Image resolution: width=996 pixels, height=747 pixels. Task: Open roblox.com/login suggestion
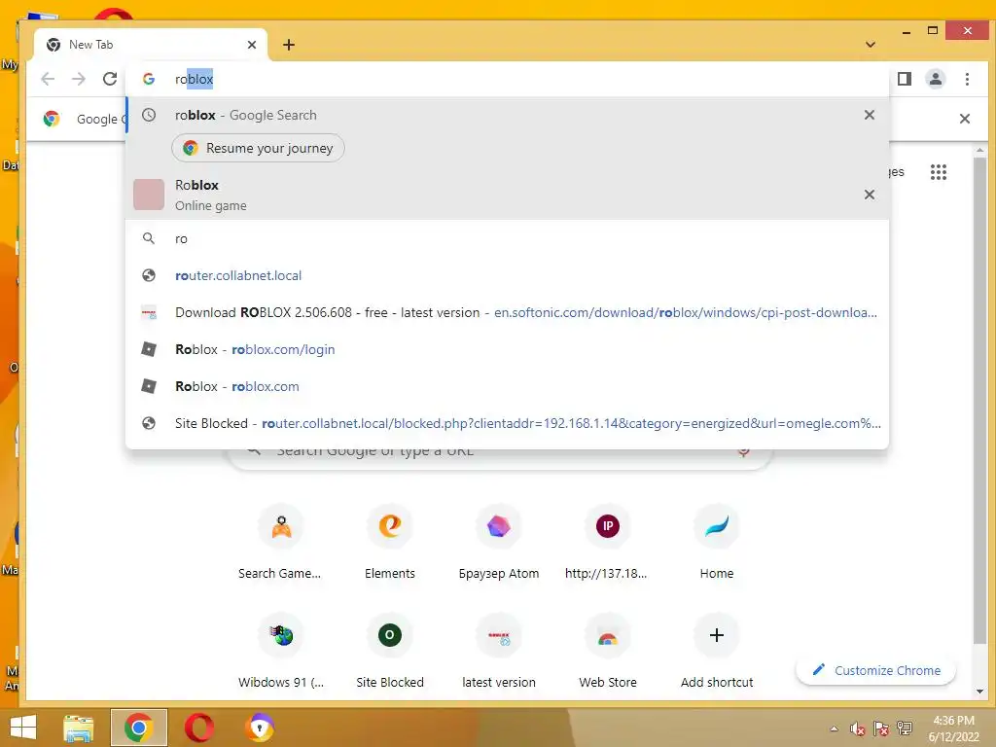[x=507, y=349]
